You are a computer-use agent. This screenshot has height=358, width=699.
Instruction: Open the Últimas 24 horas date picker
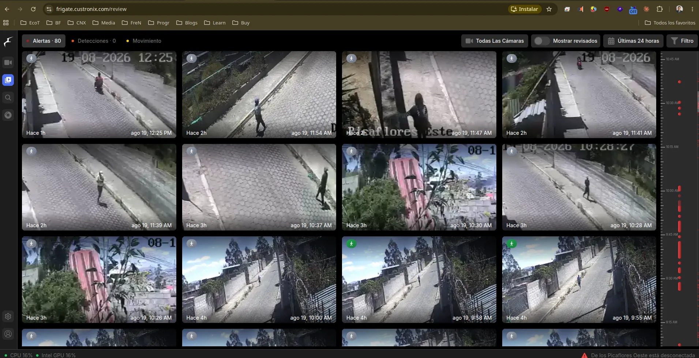[633, 41]
